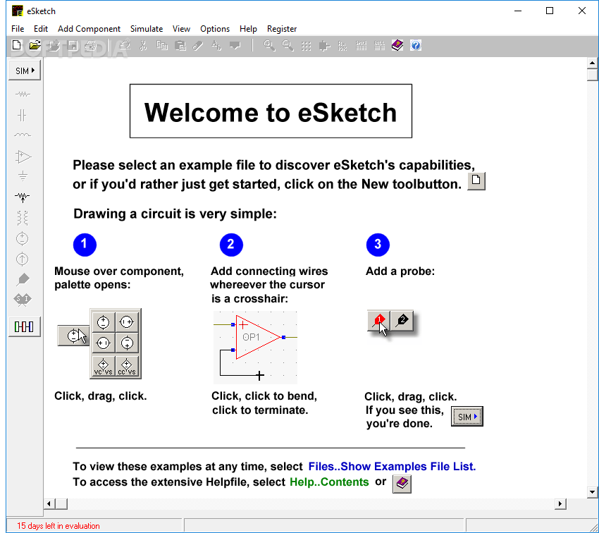
Task: Open the Add Component menu
Action: click(x=89, y=29)
